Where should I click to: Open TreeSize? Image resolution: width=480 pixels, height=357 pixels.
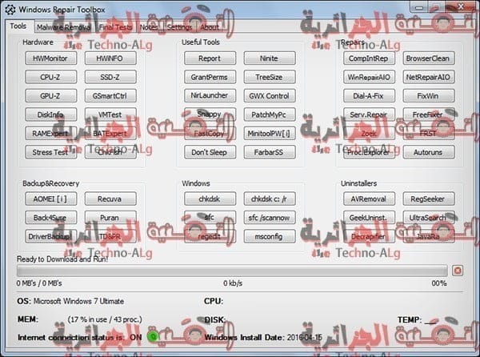pos(270,77)
